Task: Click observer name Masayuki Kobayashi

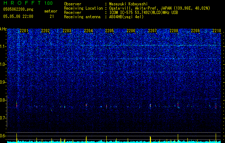Action: tap(128, 4)
